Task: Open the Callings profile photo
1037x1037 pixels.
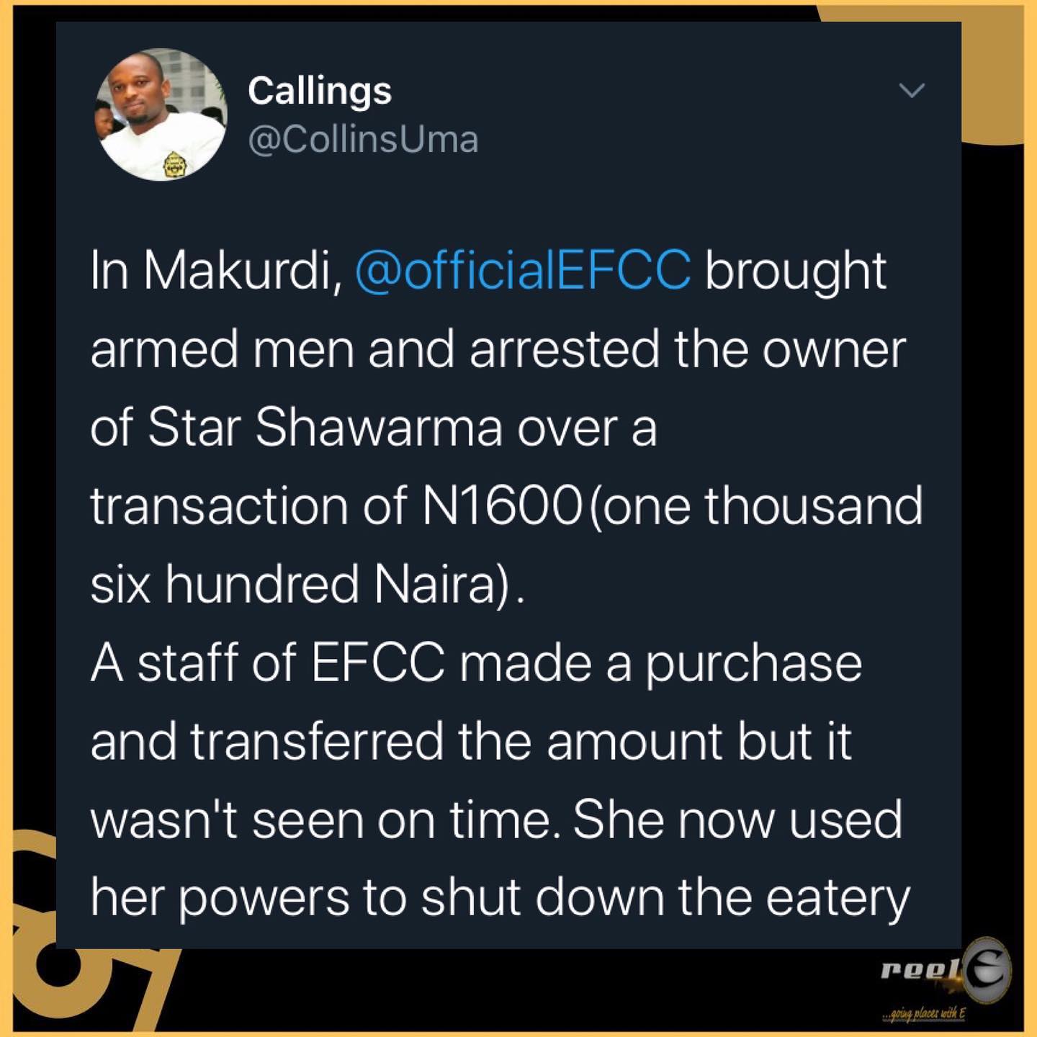Action: point(162,115)
